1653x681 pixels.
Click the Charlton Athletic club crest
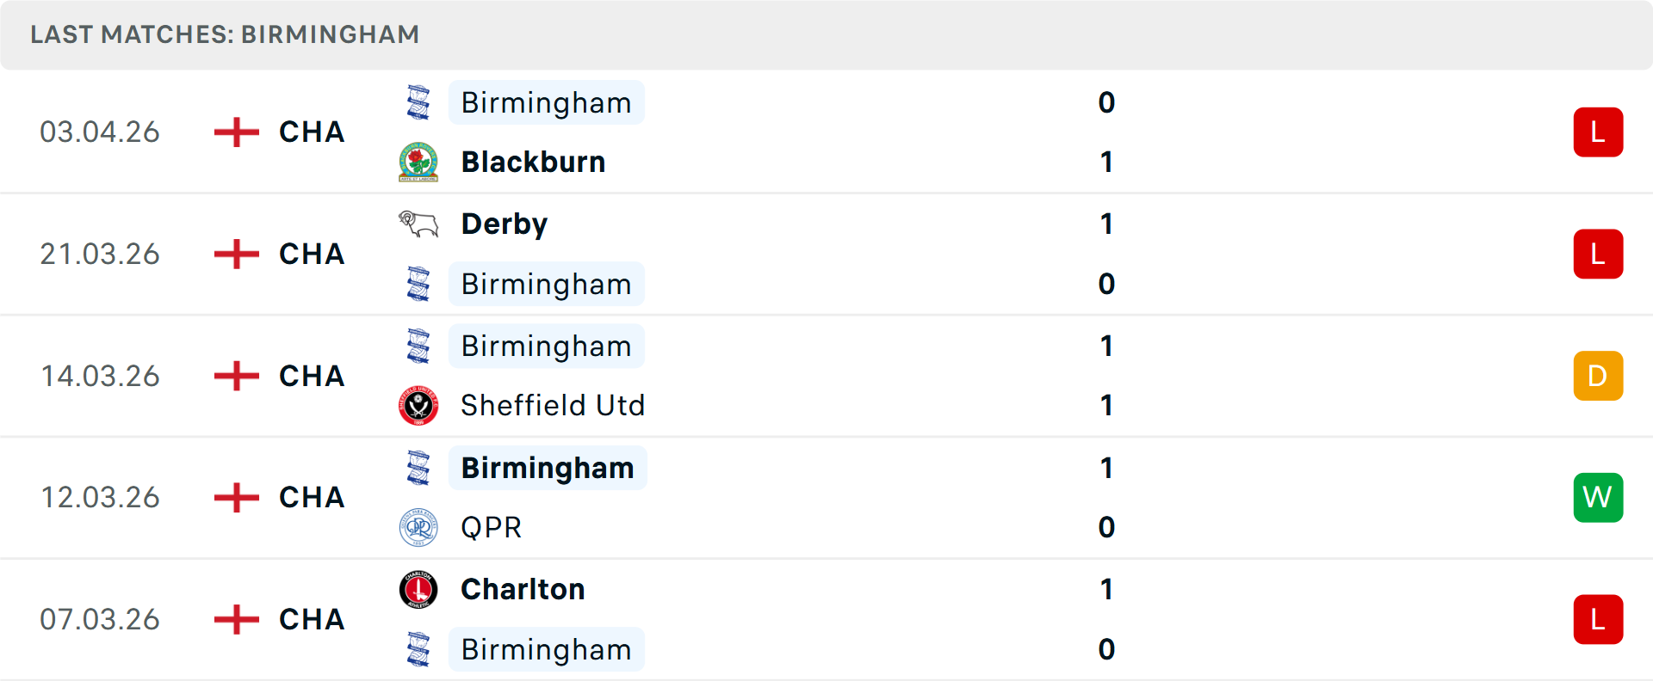tap(418, 590)
